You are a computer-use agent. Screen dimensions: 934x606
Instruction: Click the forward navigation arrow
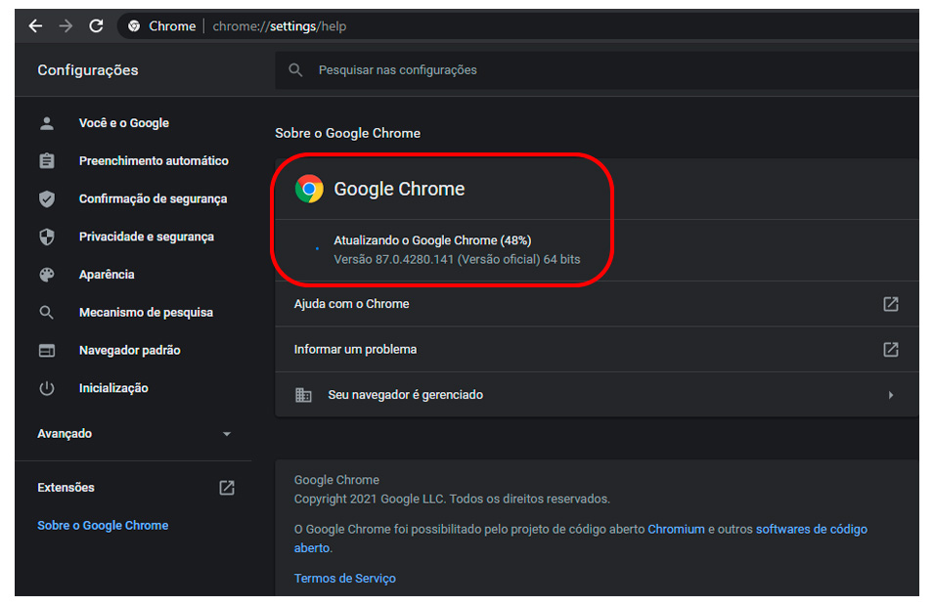tap(66, 26)
